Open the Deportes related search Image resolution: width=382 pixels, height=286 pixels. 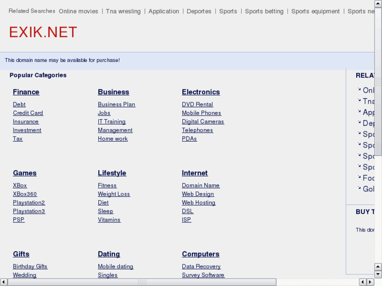click(199, 11)
